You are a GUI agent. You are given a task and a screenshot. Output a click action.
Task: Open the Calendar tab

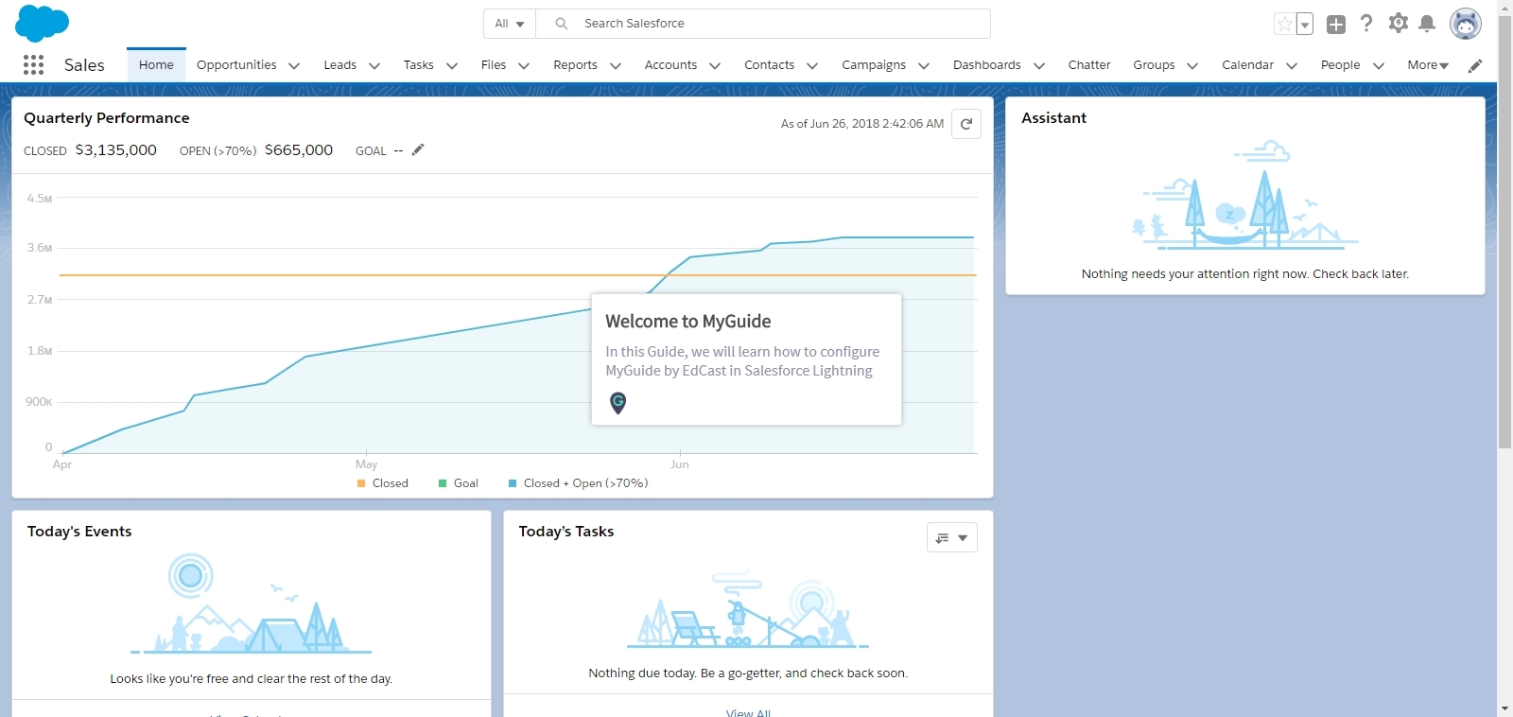click(1247, 65)
